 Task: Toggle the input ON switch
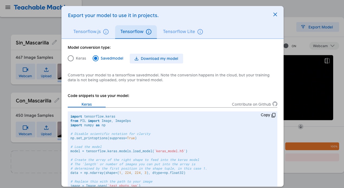pos(286,46)
